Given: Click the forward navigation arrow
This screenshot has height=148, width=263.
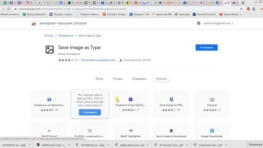Looking at the screenshot, I should pyautogui.click(x=3, y=9).
